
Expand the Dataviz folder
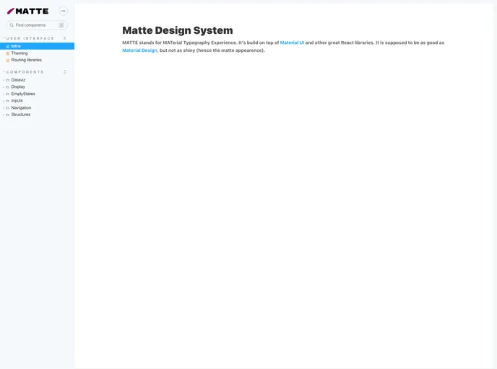(x=37, y=80)
